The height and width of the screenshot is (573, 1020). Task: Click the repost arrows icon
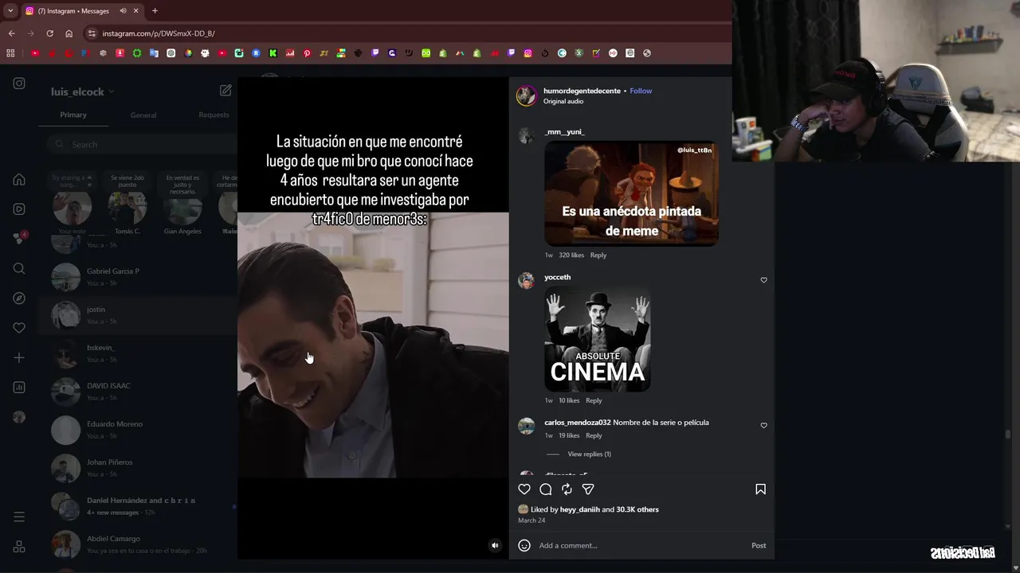click(567, 489)
